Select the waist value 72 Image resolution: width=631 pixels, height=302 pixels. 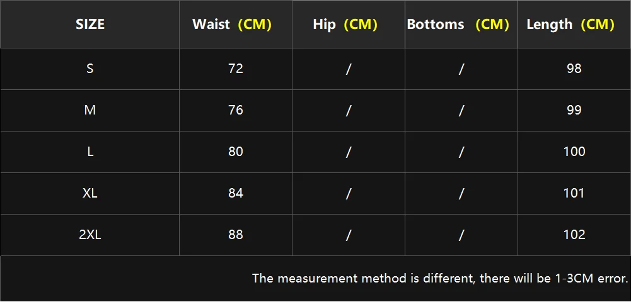236,69
